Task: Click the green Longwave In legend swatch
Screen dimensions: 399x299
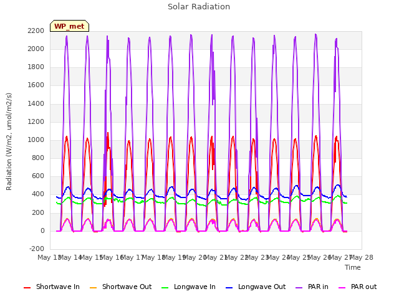Action: click(165, 288)
